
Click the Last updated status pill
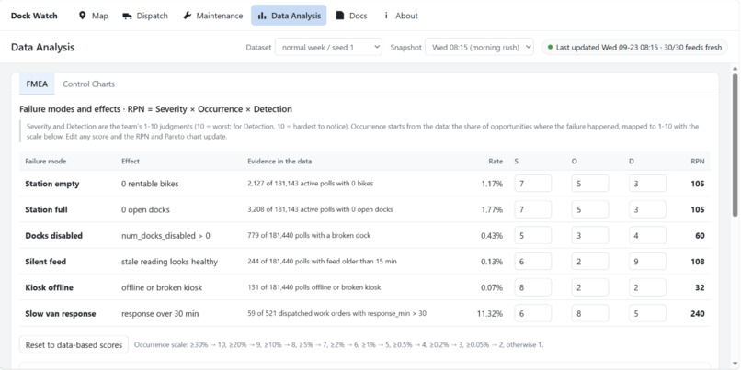634,47
